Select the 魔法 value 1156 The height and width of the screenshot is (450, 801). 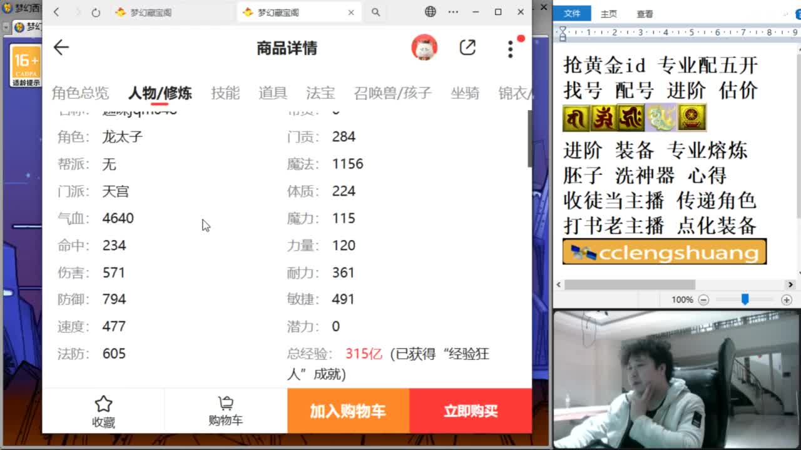348,164
